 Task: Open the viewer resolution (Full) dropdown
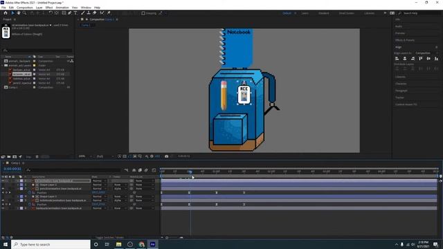point(105,156)
